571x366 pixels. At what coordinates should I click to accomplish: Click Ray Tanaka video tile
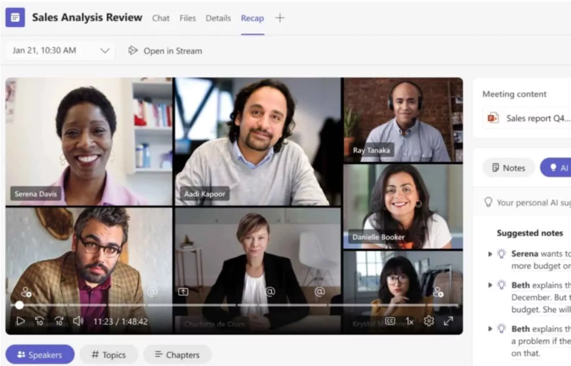403,120
